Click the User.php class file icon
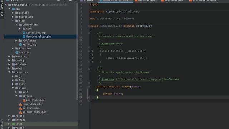Viewport: 229px width, 129px height. pyautogui.click(x=17, y=52)
